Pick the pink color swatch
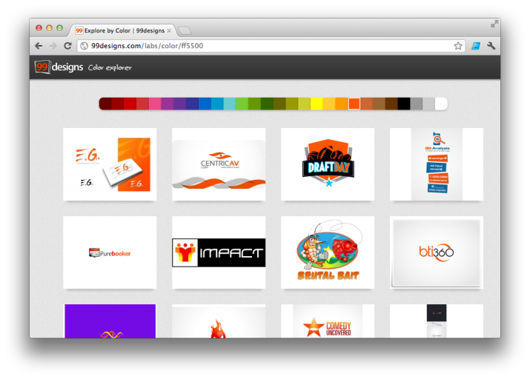The height and width of the screenshot is (379, 530). click(155, 104)
